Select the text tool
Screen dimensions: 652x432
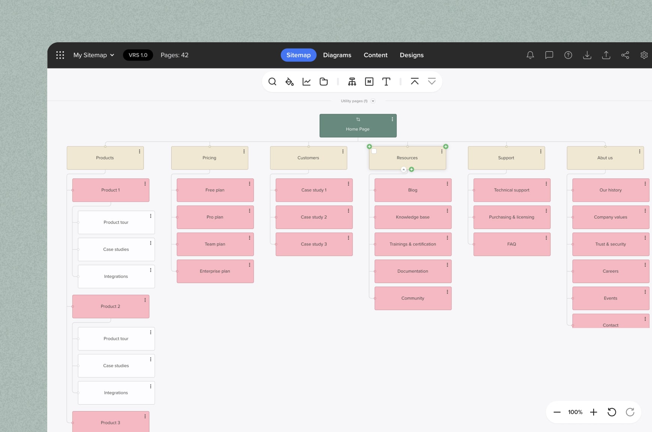(386, 82)
